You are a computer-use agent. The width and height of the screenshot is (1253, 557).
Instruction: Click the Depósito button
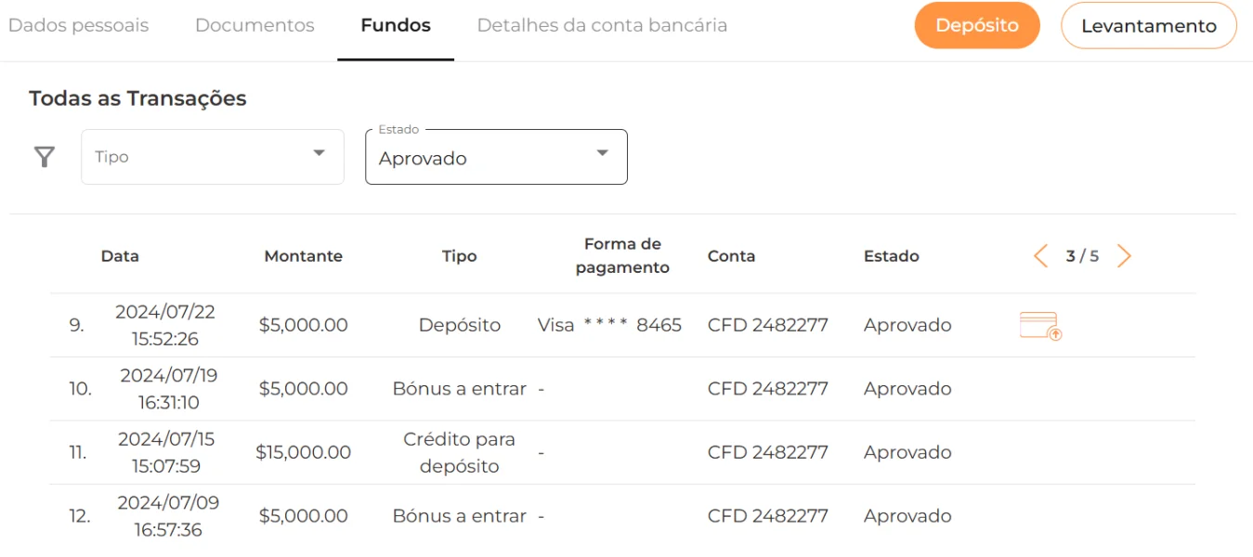click(976, 26)
